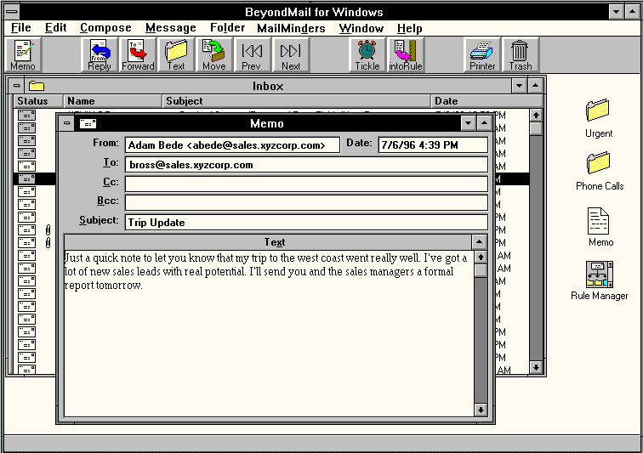This screenshot has width=643, height=453.
Task: Forward this message using the Forward icon
Action: [138, 55]
